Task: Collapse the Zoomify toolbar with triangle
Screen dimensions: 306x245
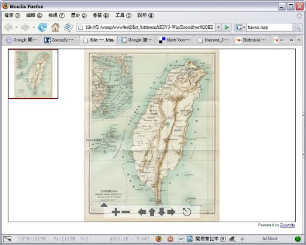Action: tap(104, 205)
